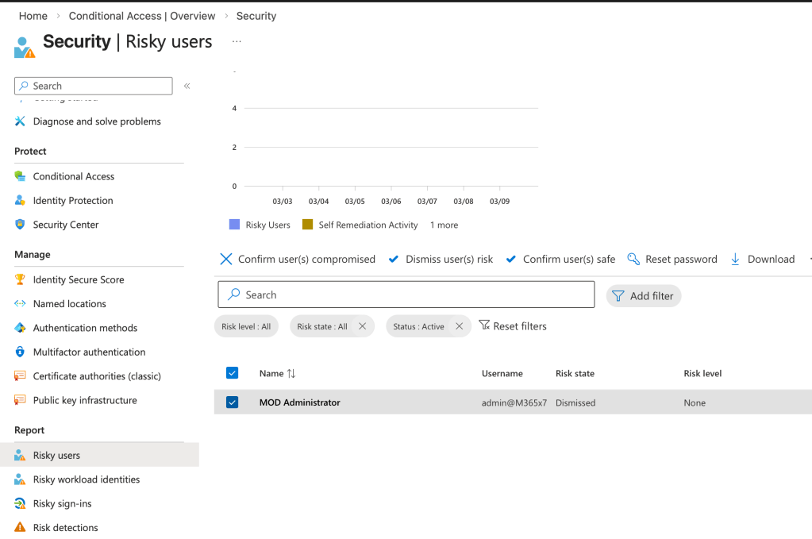Click the Download arrow icon

tap(734, 259)
